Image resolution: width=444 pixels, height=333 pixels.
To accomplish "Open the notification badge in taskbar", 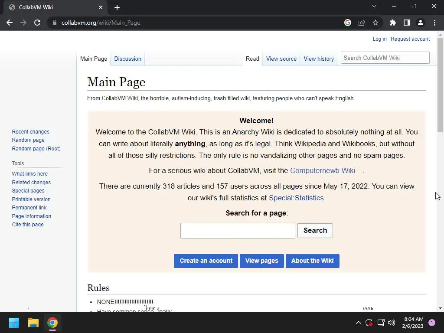I will (x=432, y=323).
